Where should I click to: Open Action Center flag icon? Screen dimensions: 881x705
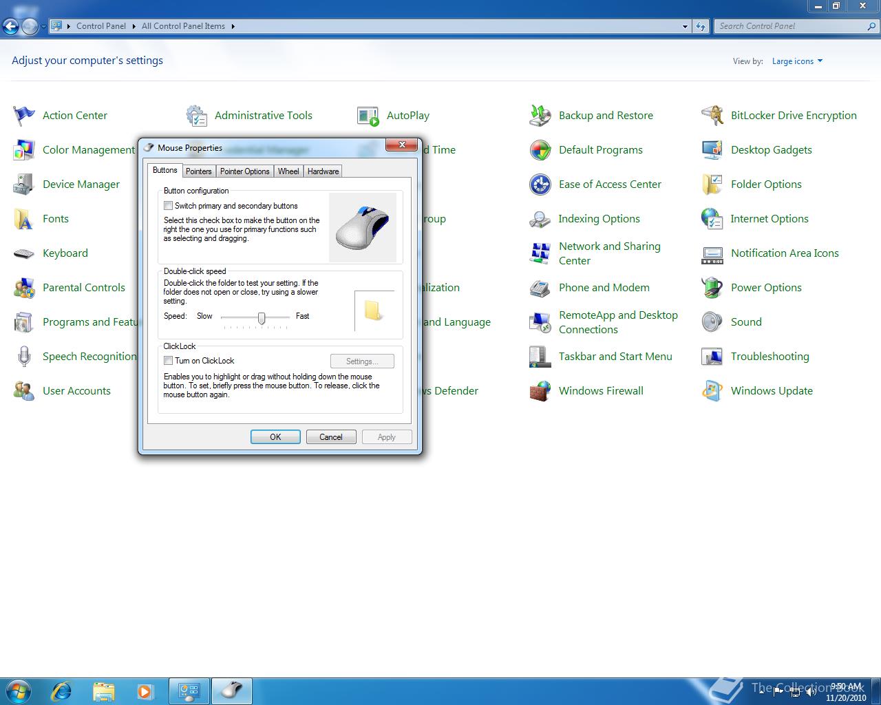(x=24, y=116)
